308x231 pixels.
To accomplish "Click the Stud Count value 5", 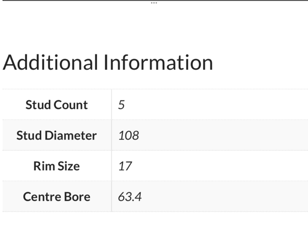I will [122, 105].
